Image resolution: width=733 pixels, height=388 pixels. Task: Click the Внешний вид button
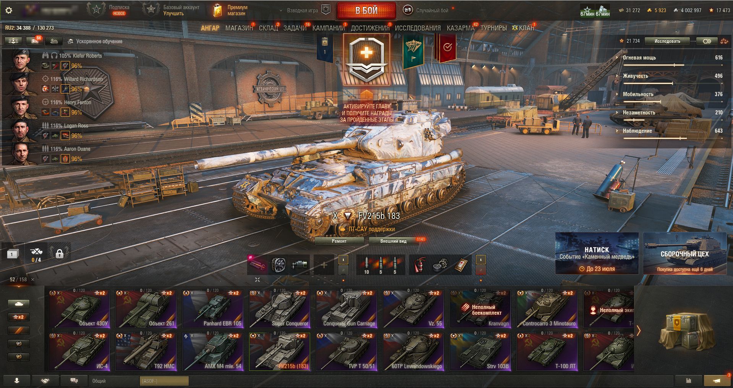click(x=393, y=241)
